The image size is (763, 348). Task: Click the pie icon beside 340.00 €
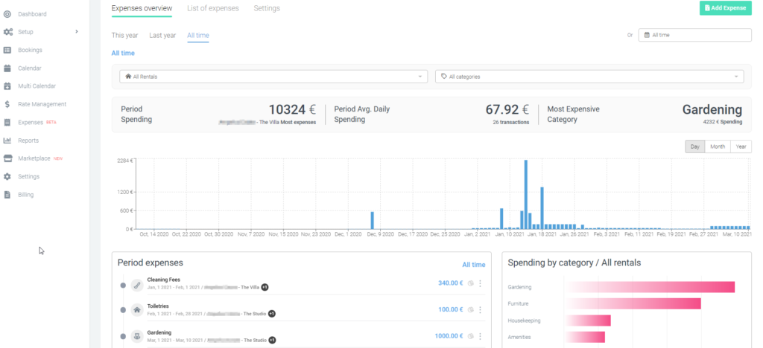click(471, 283)
